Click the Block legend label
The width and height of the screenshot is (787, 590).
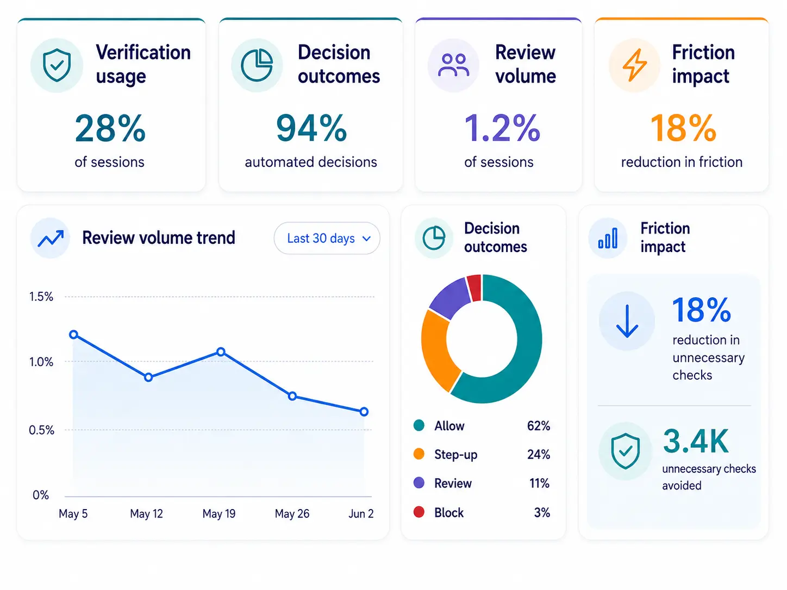tap(449, 513)
